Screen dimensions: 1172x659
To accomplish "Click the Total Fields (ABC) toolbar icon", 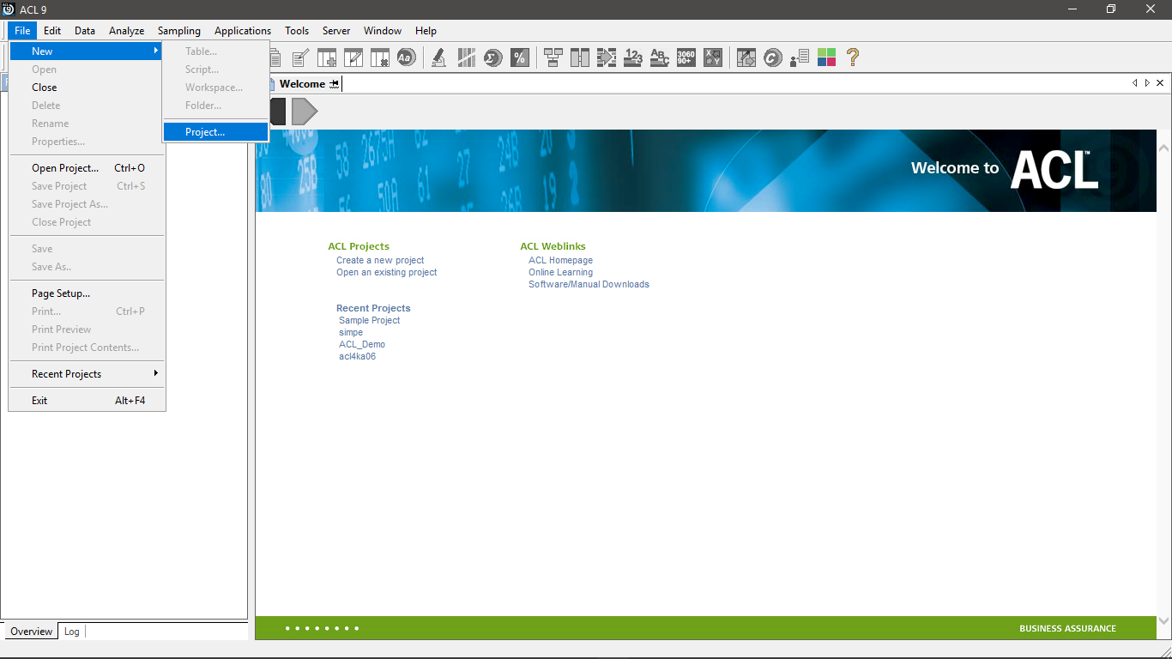I will 659,57.
